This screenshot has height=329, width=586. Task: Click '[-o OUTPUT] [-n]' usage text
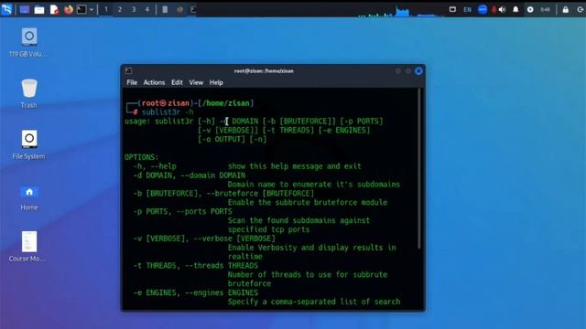[x=232, y=139]
